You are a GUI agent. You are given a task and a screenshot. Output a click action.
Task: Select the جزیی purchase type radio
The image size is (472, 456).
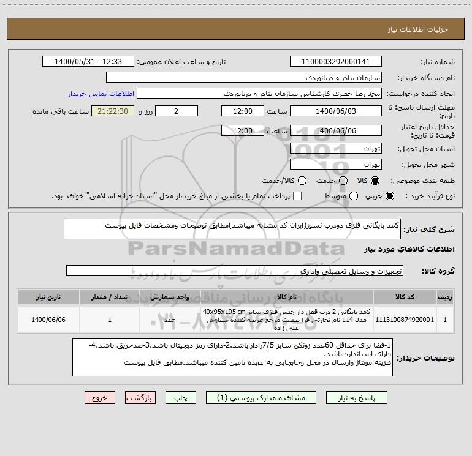(389, 196)
